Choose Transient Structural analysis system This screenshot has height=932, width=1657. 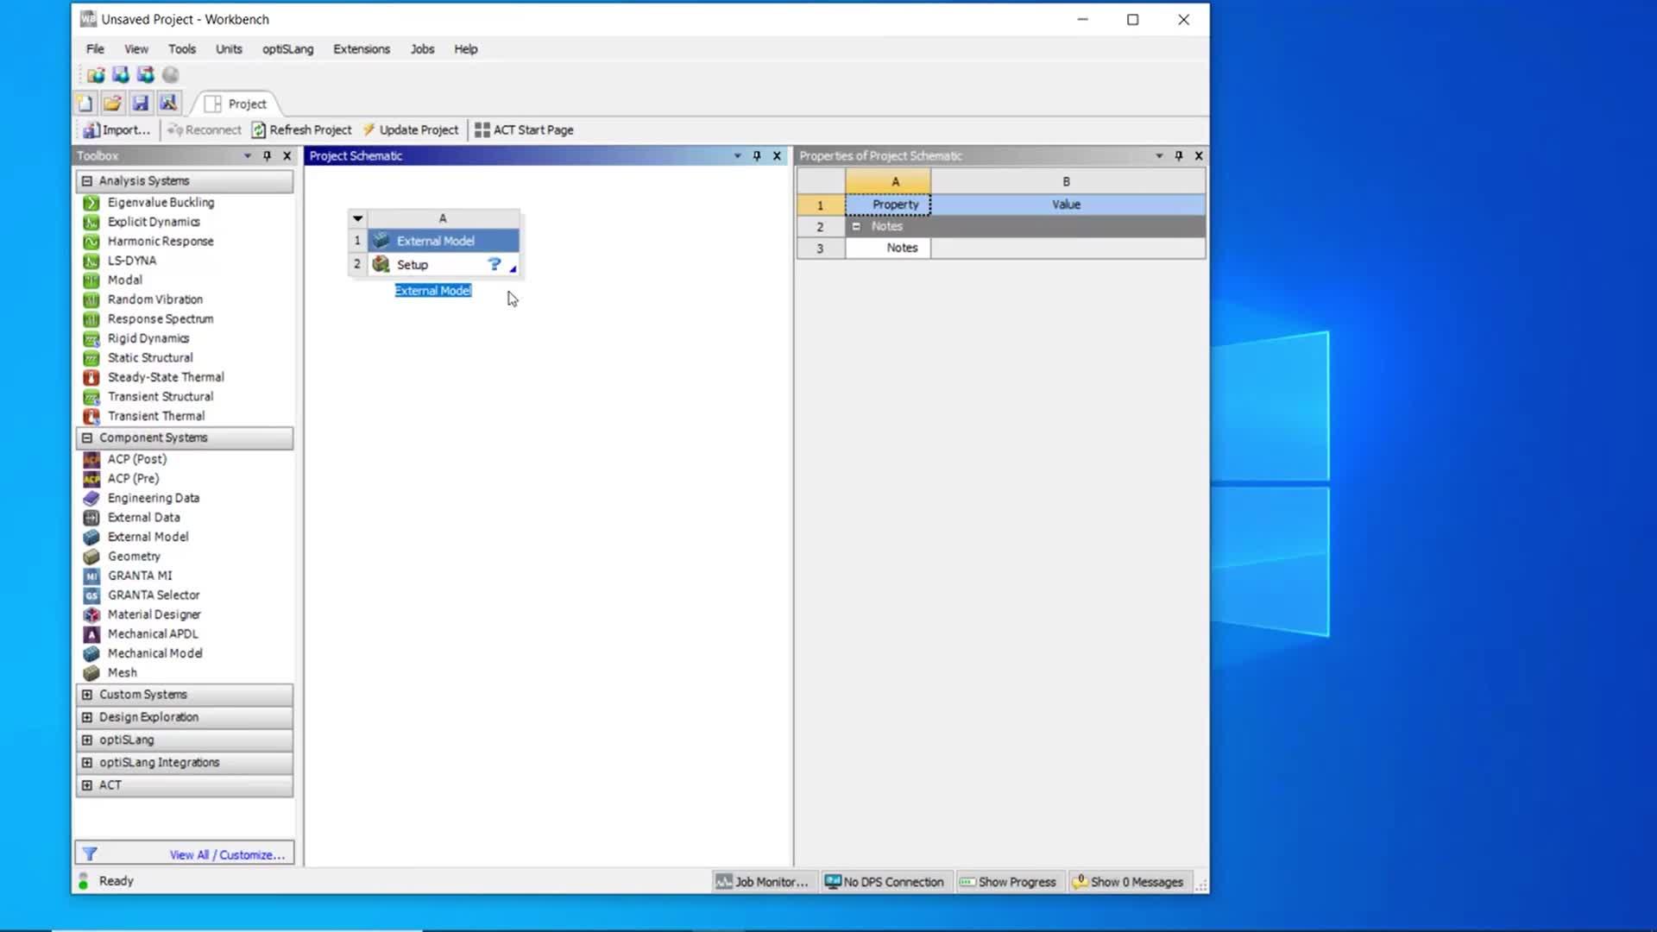pos(160,397)
